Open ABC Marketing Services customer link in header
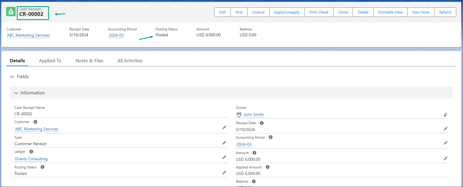 [28, 35]
